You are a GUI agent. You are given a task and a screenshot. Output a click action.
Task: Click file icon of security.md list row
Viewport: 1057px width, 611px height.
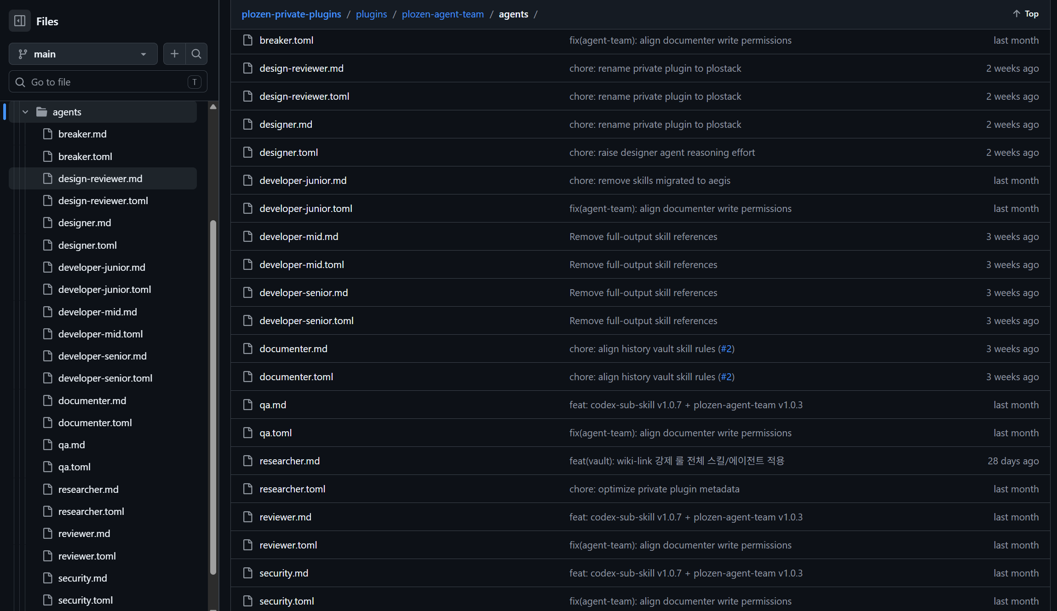point(247,573)
